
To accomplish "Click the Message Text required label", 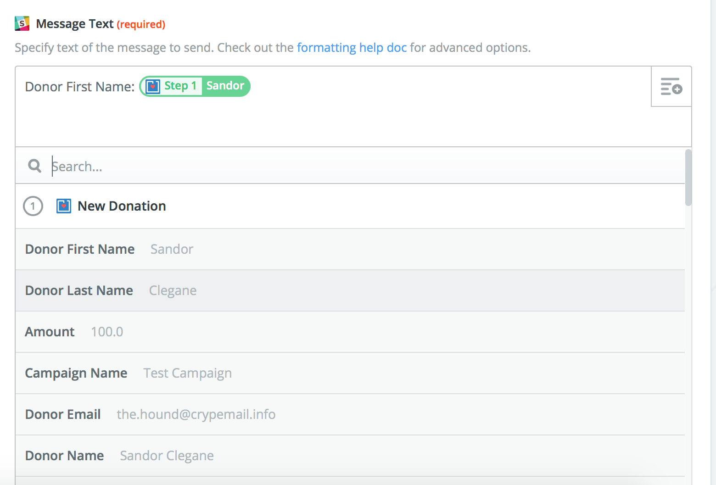I will pos(101,24).
